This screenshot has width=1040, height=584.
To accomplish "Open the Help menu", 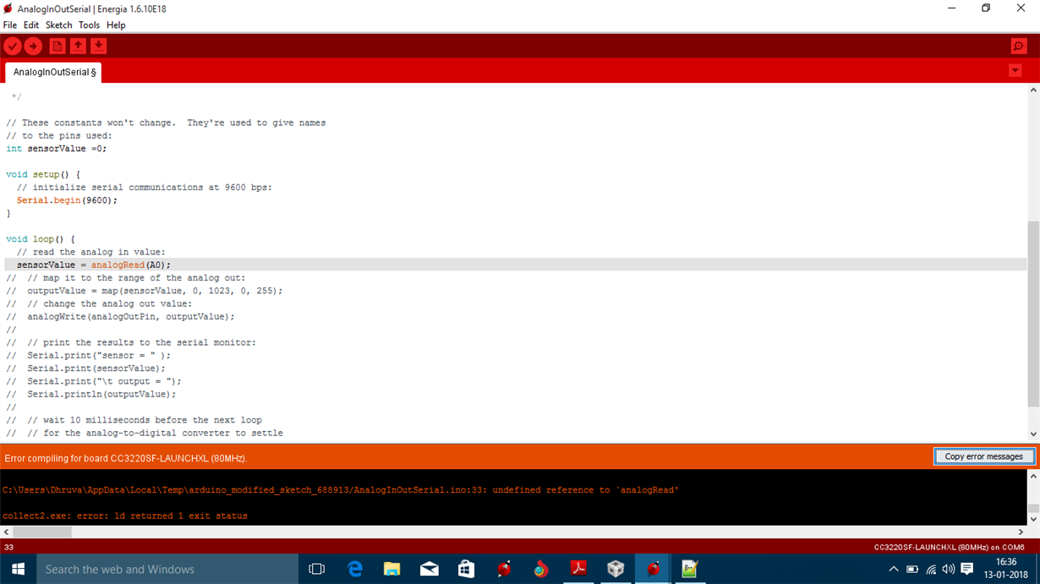I will (x=116, y=25).
